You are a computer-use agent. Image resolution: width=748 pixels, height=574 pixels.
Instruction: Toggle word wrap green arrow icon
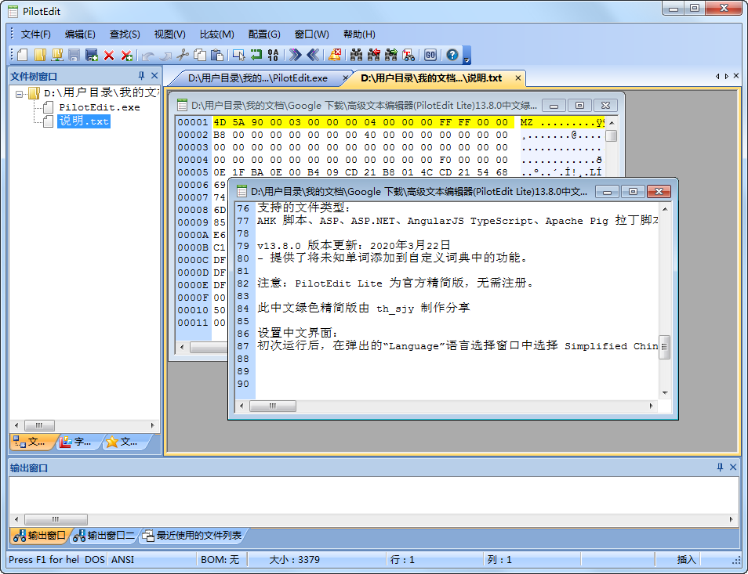click(x=256, y=56)
